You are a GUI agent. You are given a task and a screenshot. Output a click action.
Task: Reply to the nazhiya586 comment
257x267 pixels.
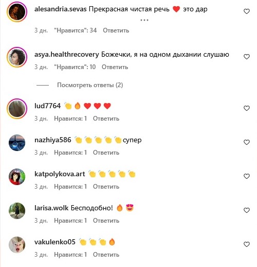[x=106, y=153]
